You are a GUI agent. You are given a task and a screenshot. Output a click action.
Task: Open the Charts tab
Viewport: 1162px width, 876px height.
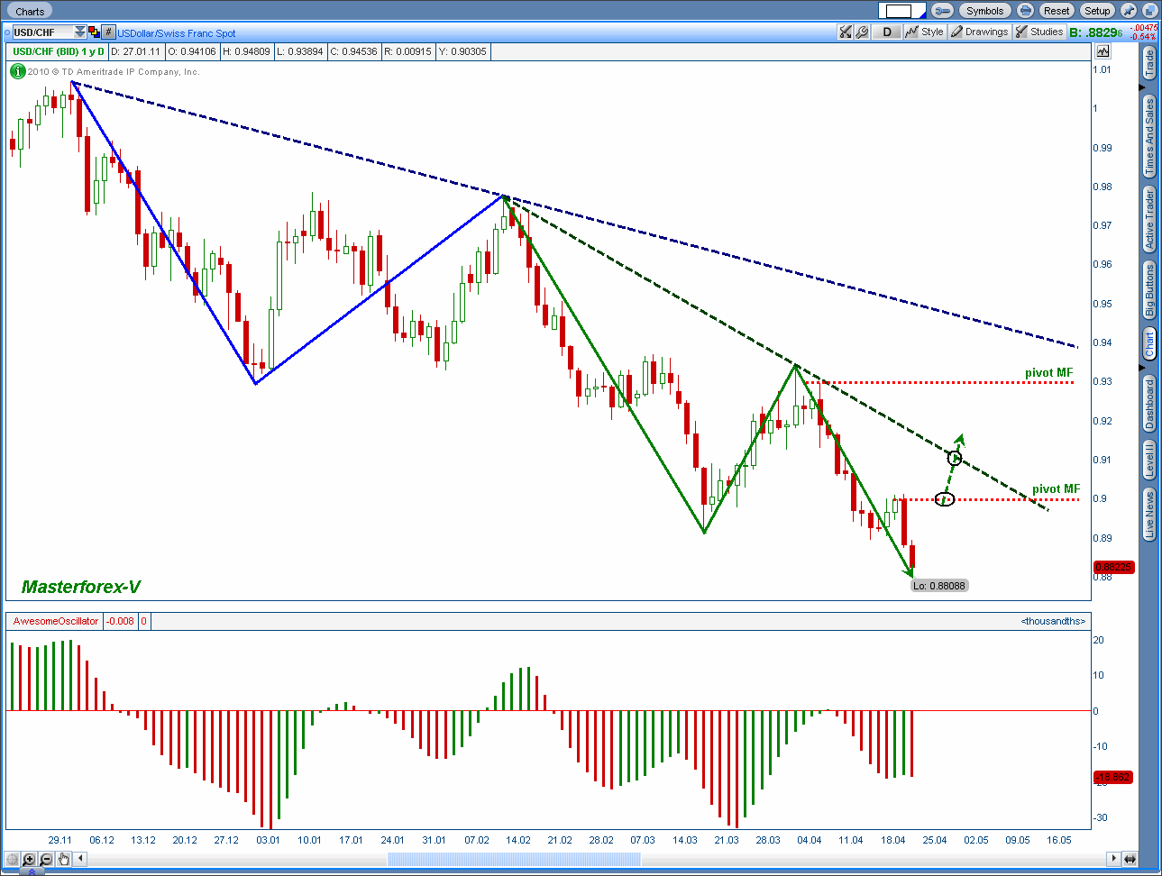pos(30,11)
